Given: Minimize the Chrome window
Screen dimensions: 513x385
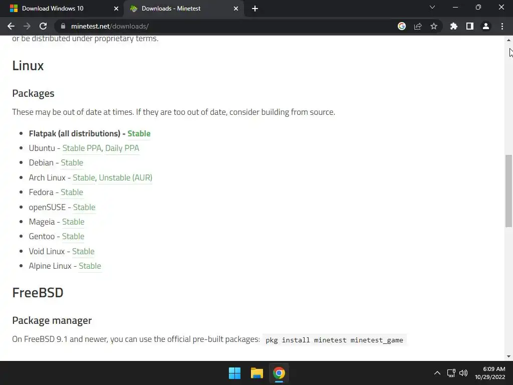Looking at the screenshot, I should click(x=455, y=7).
